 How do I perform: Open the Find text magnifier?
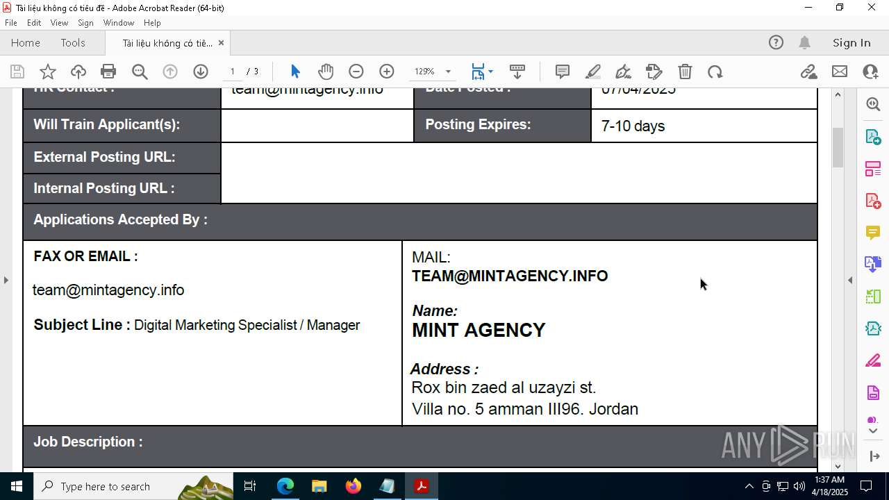[x=140, y=72]
